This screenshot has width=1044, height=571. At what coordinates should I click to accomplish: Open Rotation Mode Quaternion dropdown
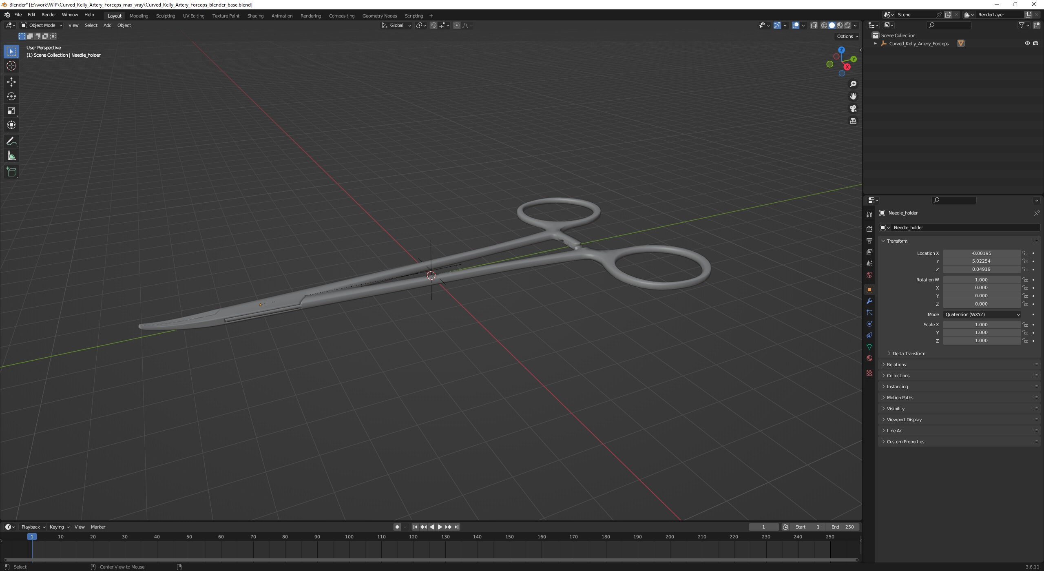pos(981,314)
